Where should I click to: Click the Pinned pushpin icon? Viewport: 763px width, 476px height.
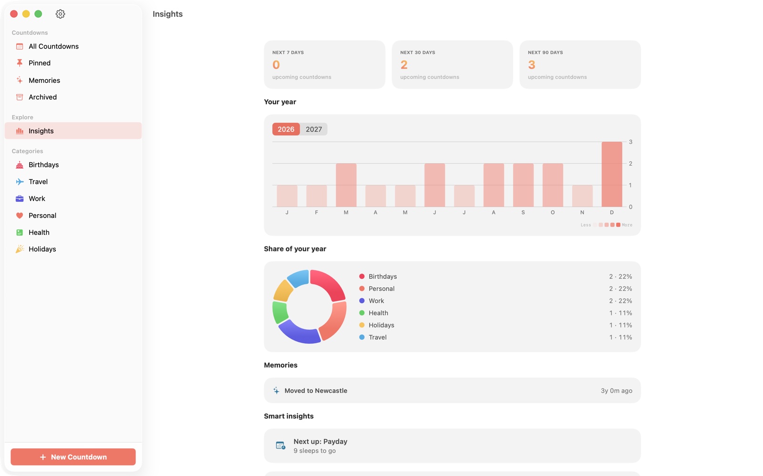click(20, 63)
